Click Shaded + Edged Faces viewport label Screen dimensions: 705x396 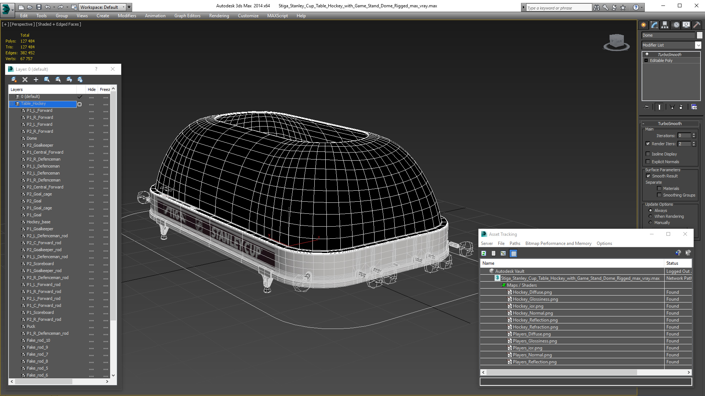coord(58,24)
